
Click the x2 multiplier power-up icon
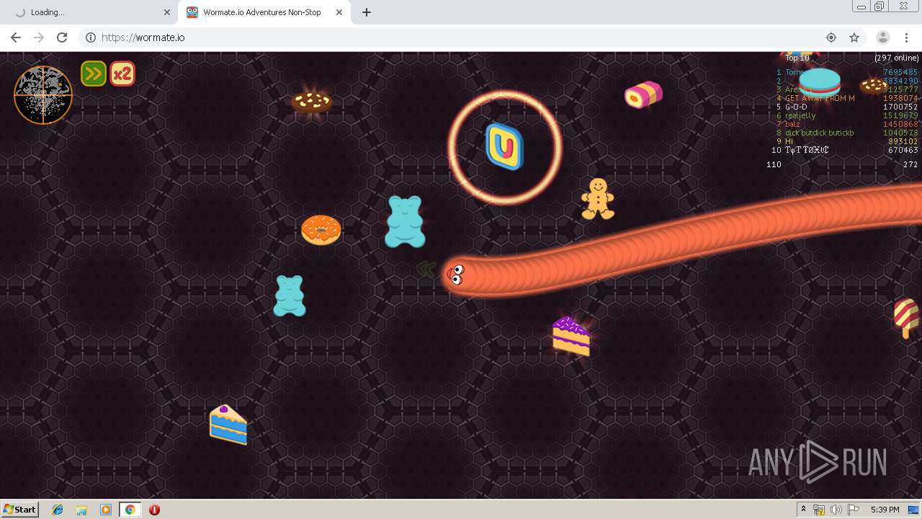(122, 74)
